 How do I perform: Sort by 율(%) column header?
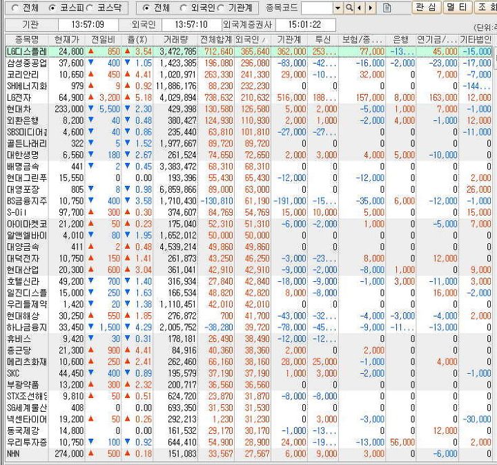click(x=137, y=39)
